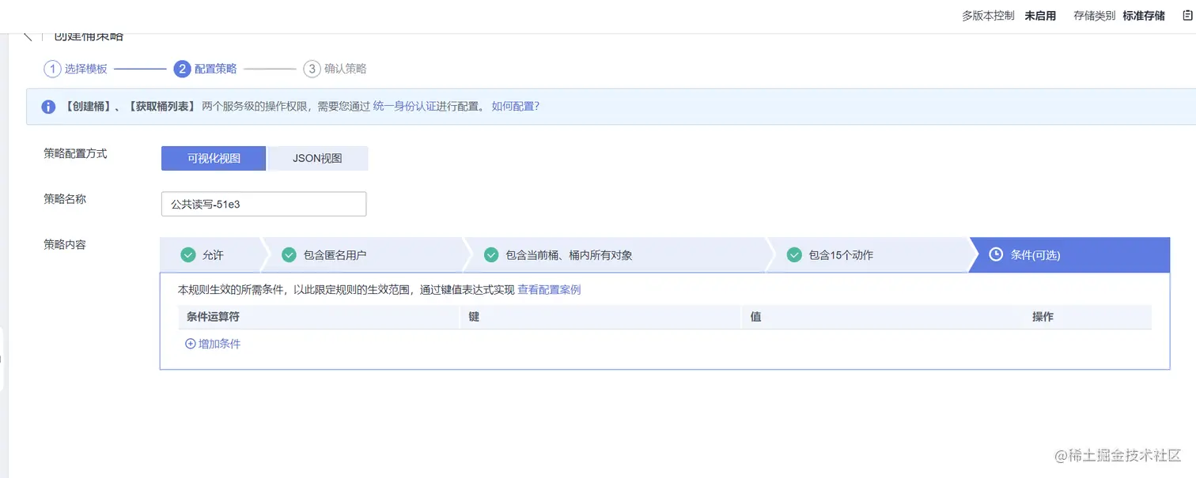Click the 策略名称 input field
This screenshot has height=478, width=1196.
point(263,204)
